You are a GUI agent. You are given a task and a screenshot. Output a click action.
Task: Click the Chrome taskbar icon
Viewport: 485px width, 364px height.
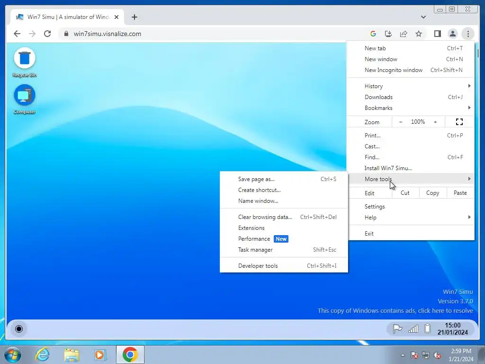click(x=130, y=355)
